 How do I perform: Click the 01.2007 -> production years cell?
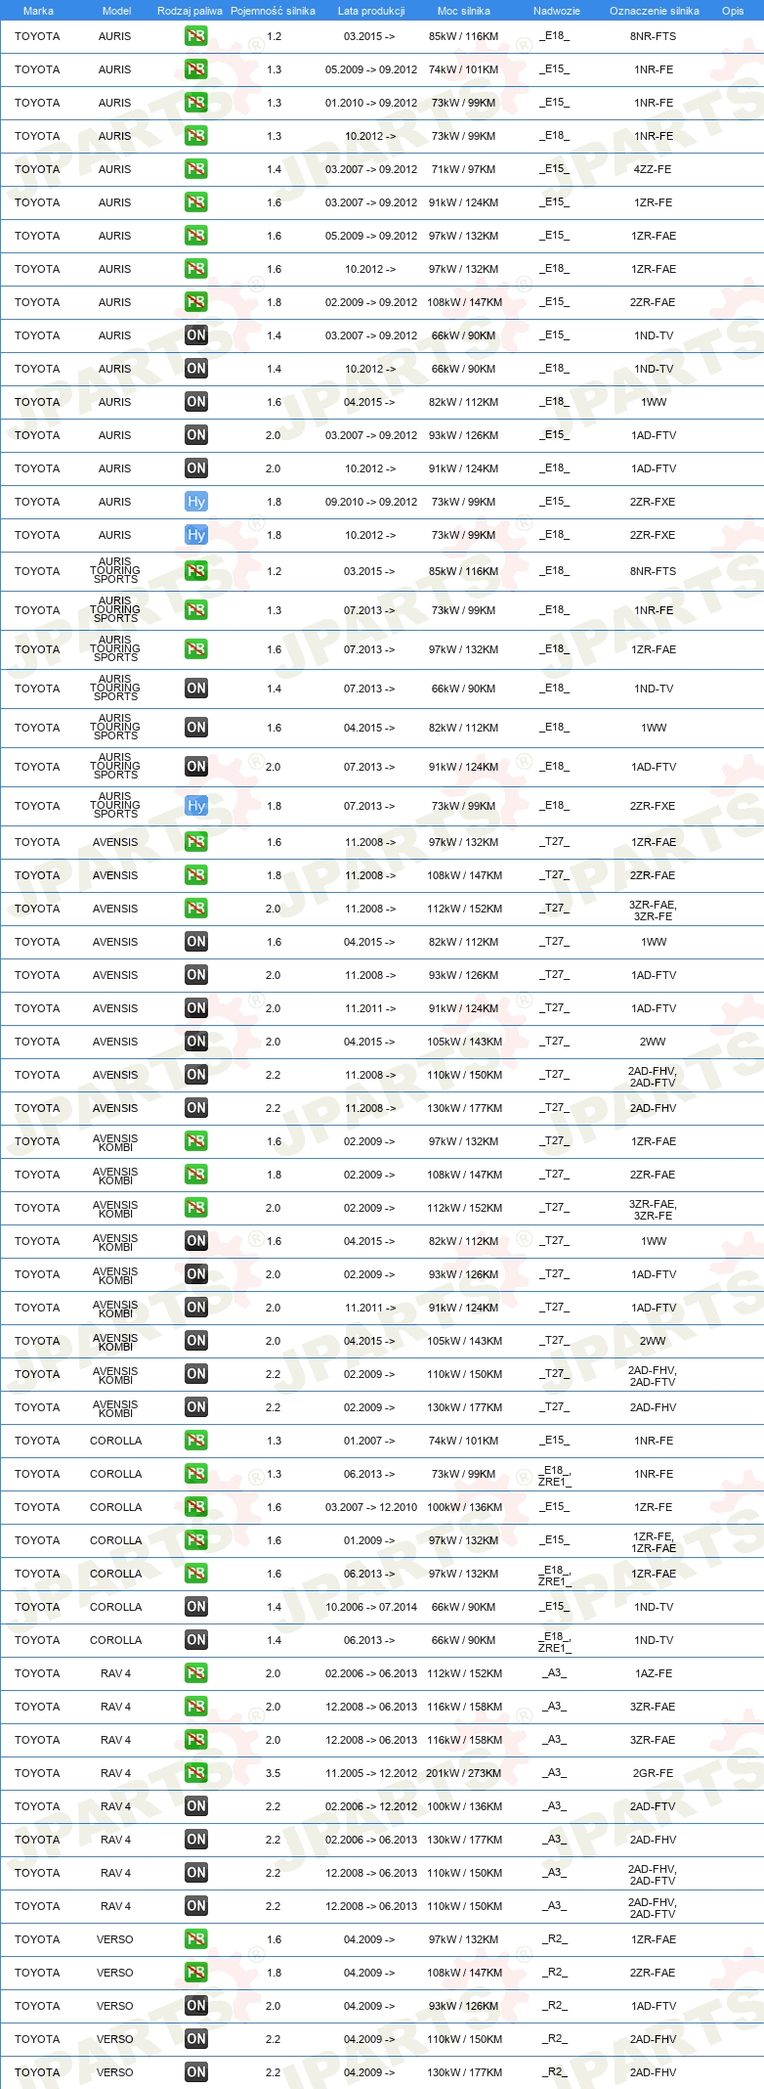coord(369,1441)
